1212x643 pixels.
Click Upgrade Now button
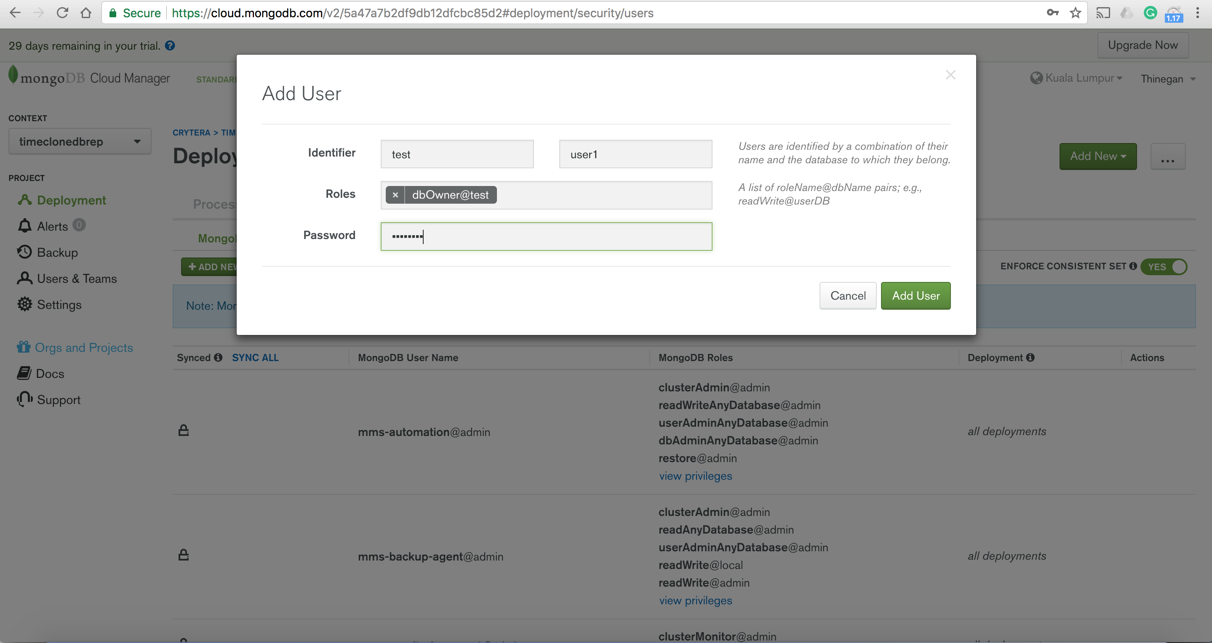(1143, 45)
